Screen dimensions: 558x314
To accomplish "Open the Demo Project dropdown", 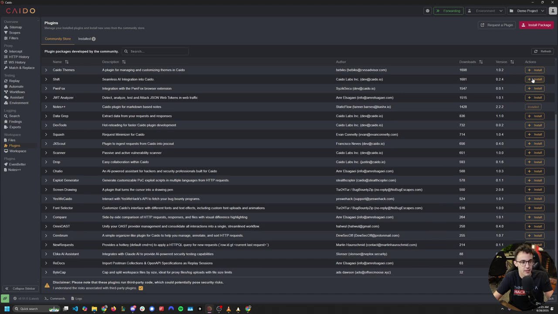I will click(527, 11).
